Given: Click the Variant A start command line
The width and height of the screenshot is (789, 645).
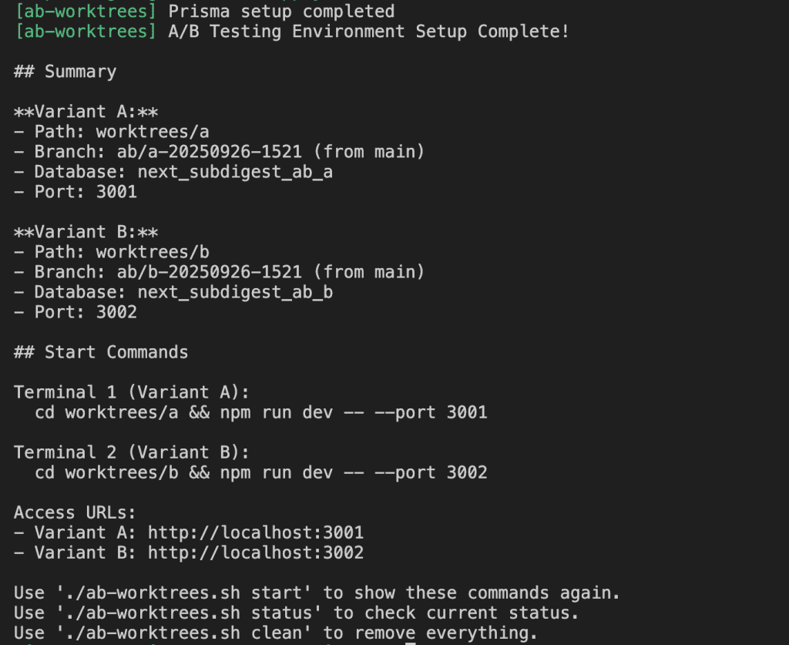Looking at the screenshot, I should (261, 412).
